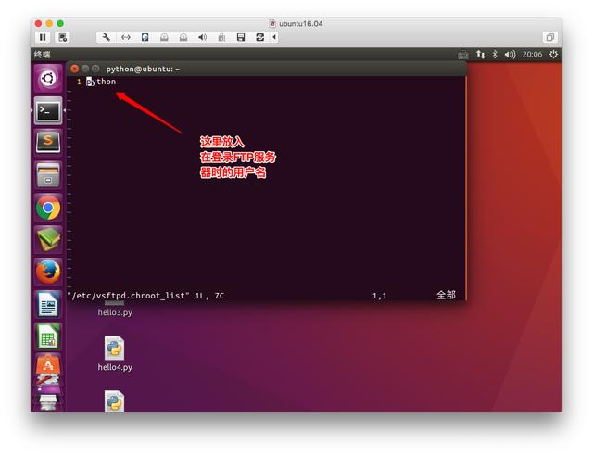593x456 pixels.
Task: Minimize the python@ubuntu terminal window
Action: [85, 69]
